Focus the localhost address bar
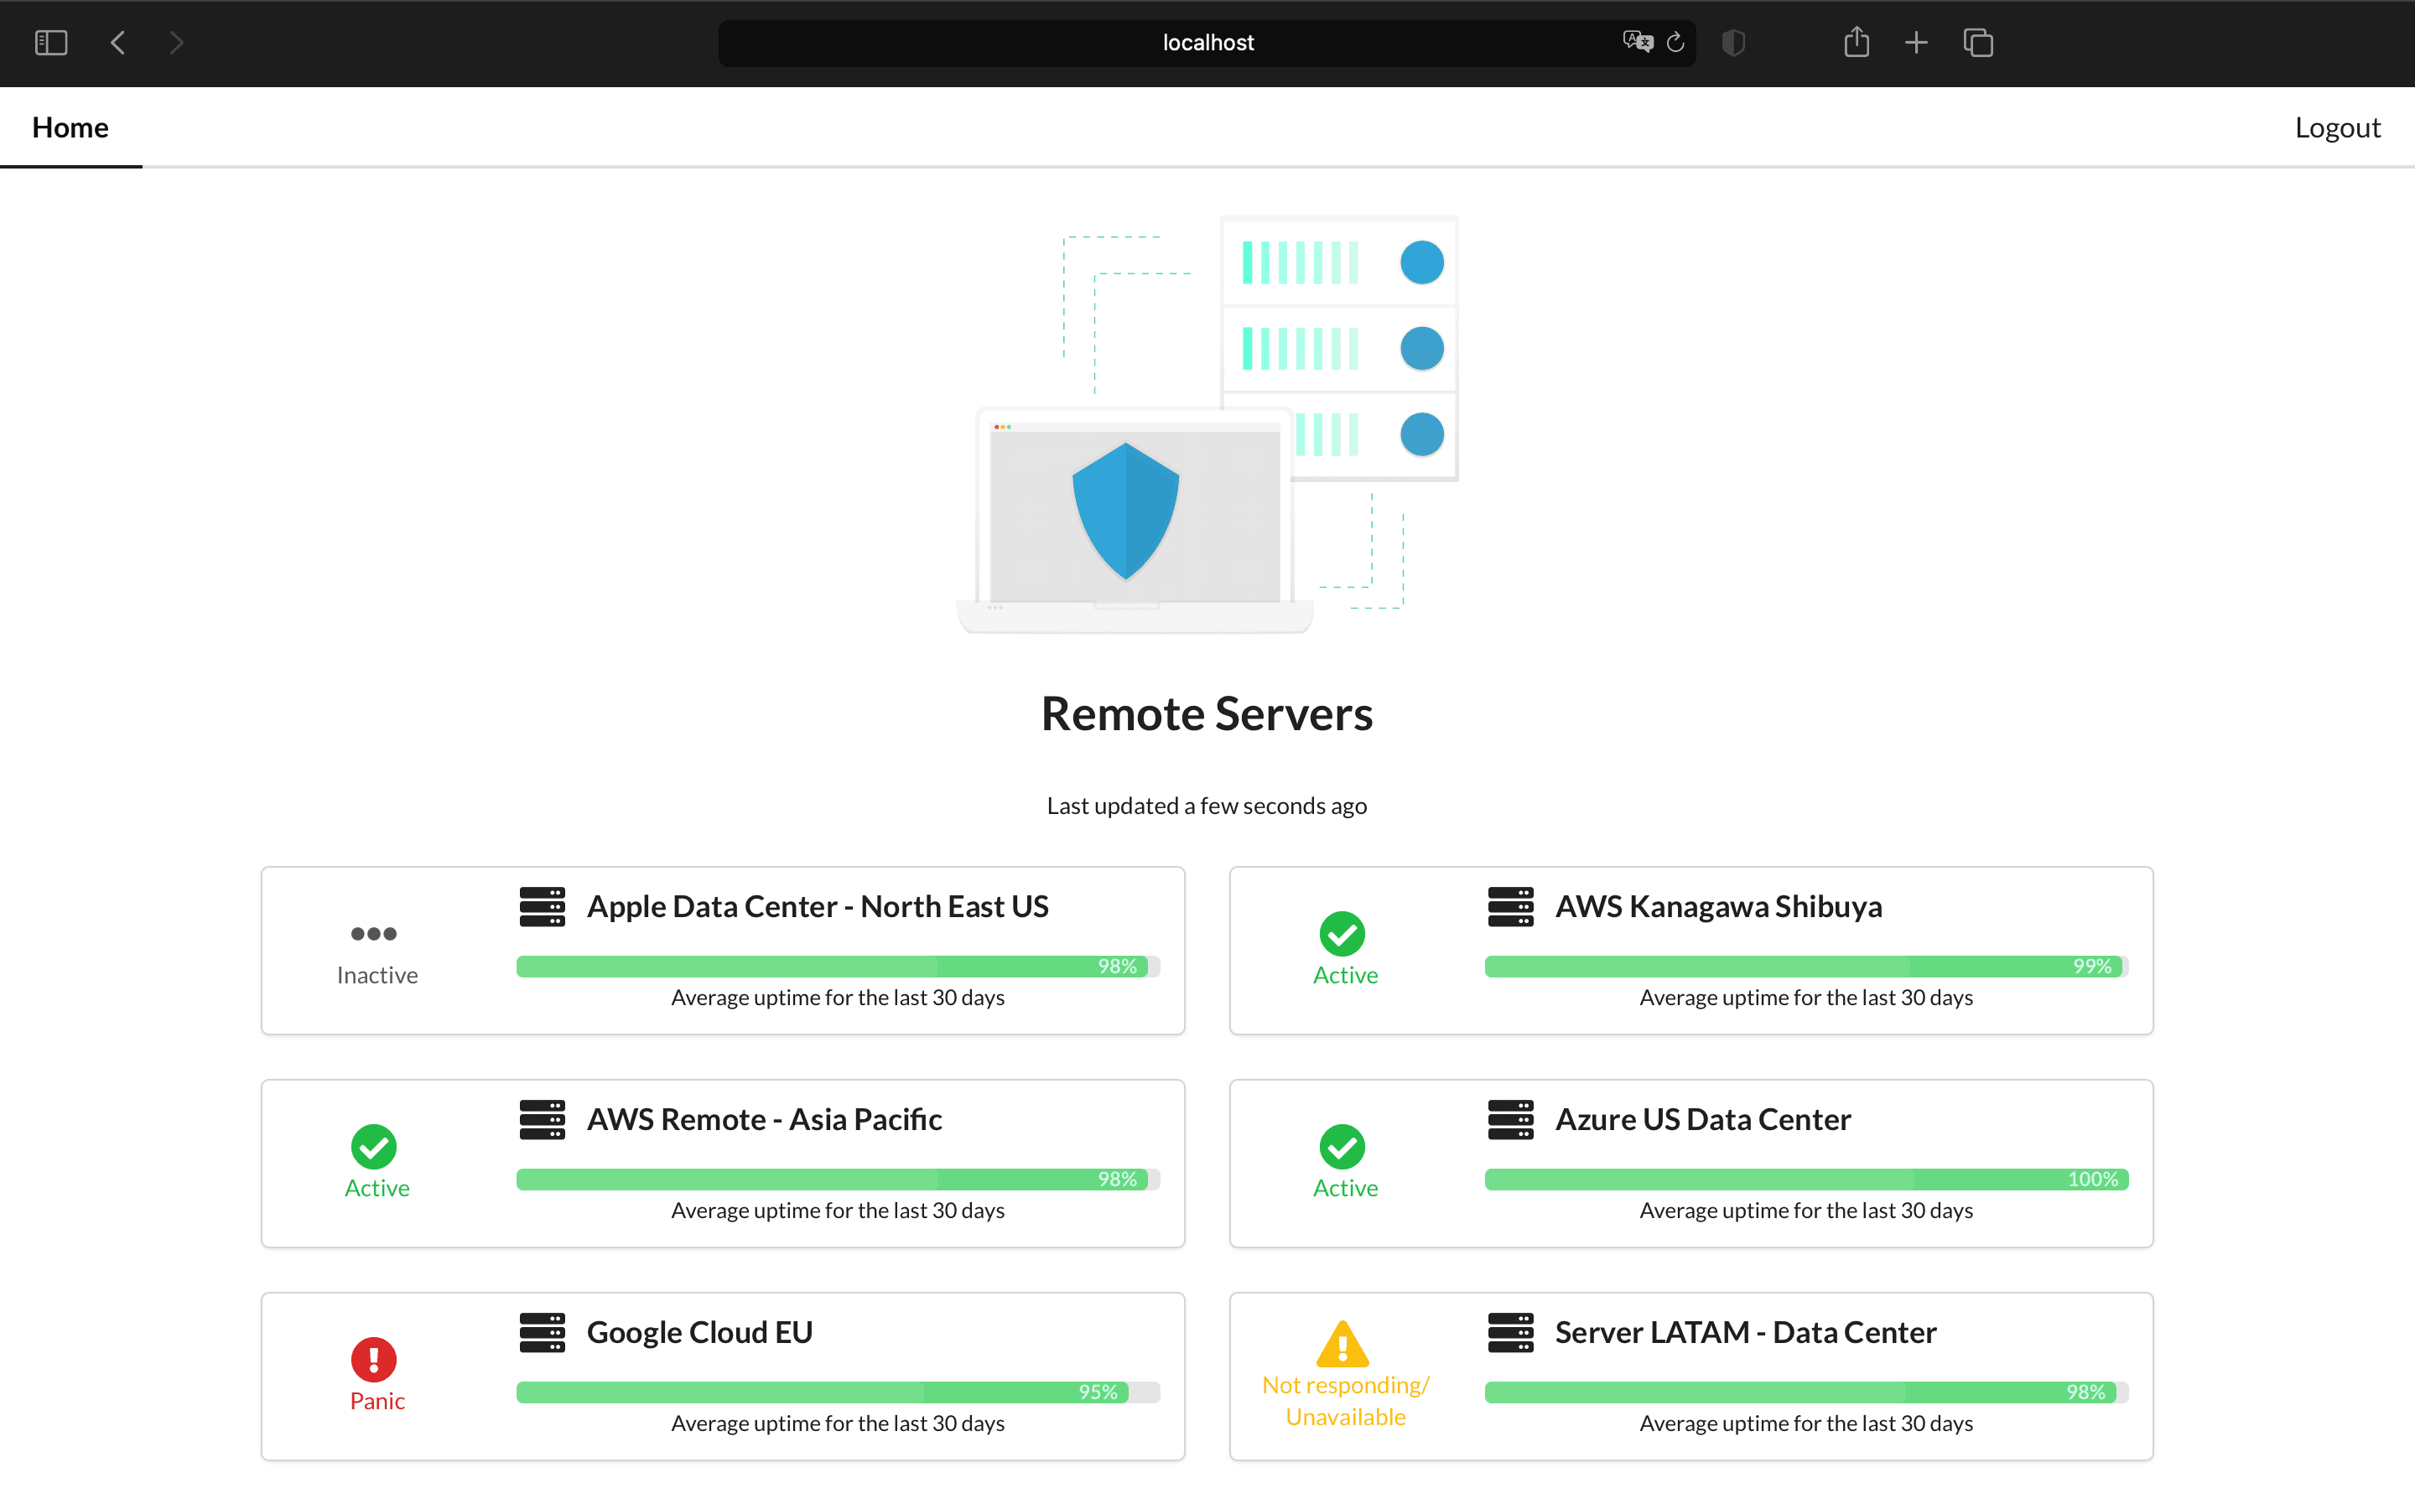 pos(1207,43)
